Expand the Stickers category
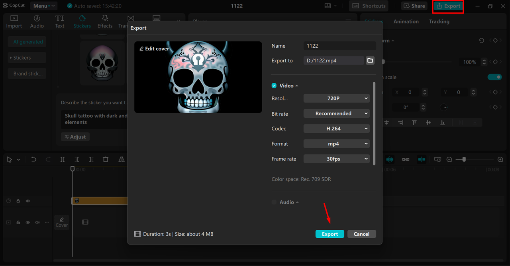Screen dimensions: 510x266 (x=27, y=58)
